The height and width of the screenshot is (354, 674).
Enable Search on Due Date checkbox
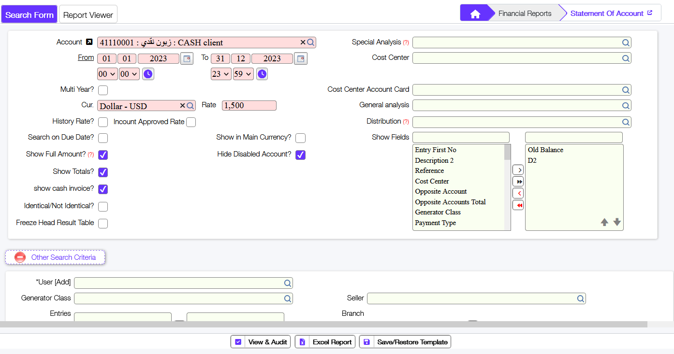tap(103, 138)
